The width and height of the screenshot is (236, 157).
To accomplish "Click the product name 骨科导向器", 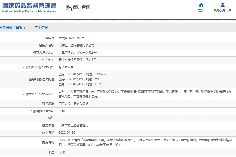I will (x=66, y=67).
